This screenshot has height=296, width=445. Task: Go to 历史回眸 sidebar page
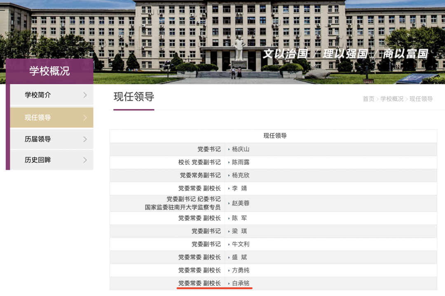(38, 160)
